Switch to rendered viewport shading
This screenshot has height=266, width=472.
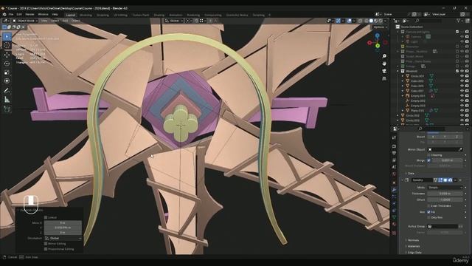coord(381,21)
